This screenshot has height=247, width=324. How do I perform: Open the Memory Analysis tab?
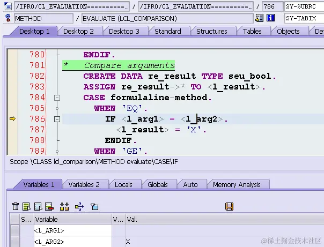tap(237, 184)
